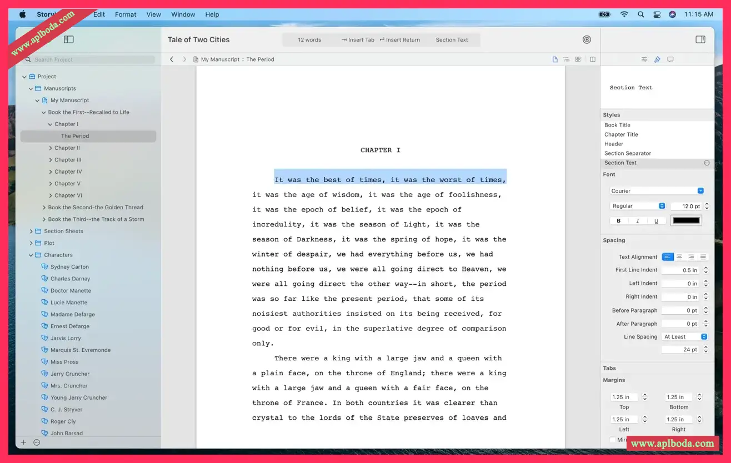Open the Courier font family dropdown

(657, 191)
